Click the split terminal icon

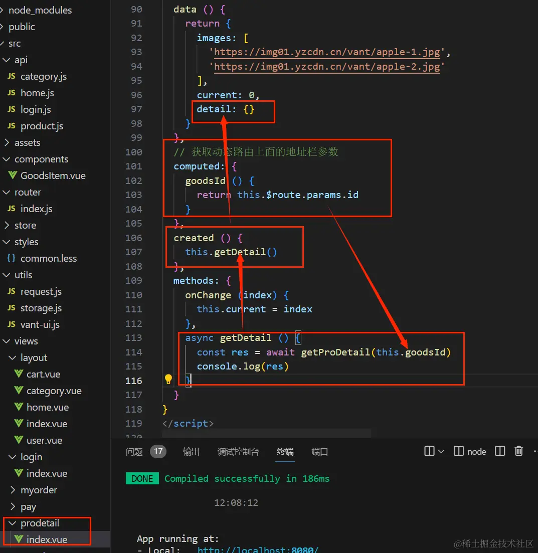(429, 451)
